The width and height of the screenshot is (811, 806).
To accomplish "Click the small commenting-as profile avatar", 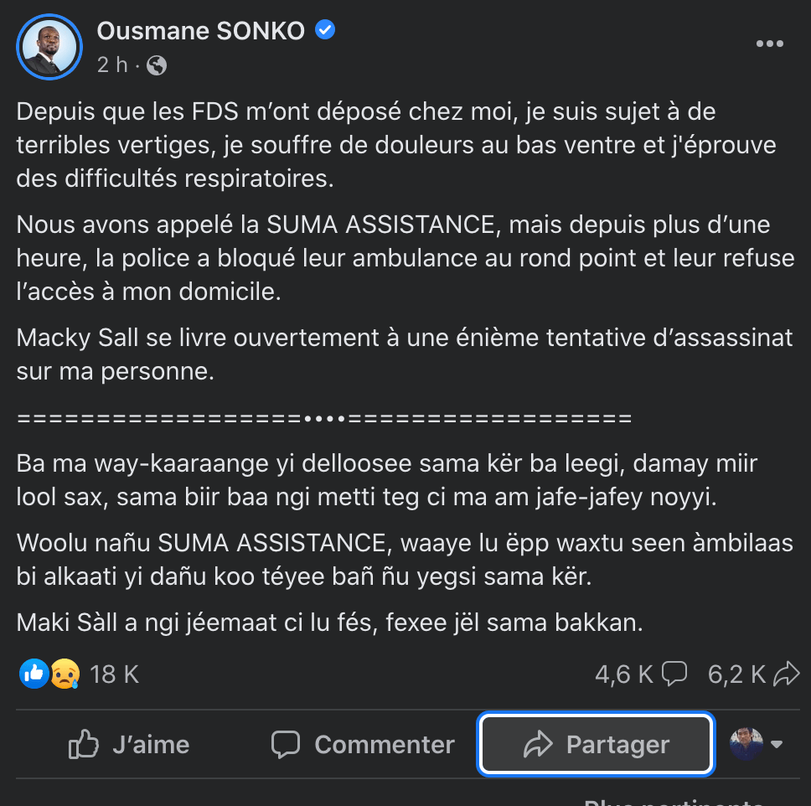I will (x=746, y=743).
